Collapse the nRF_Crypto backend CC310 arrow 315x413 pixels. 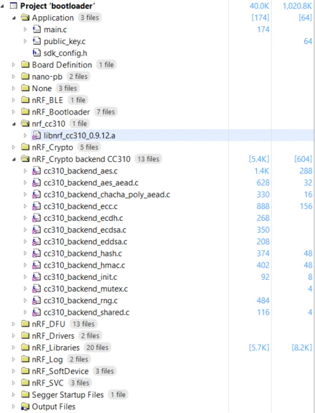13,159
